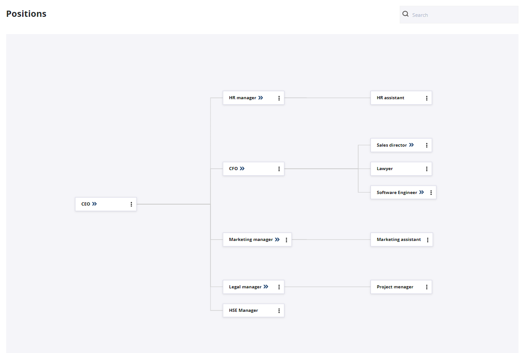Select the Marketing assistant position card

coord(398,240)
